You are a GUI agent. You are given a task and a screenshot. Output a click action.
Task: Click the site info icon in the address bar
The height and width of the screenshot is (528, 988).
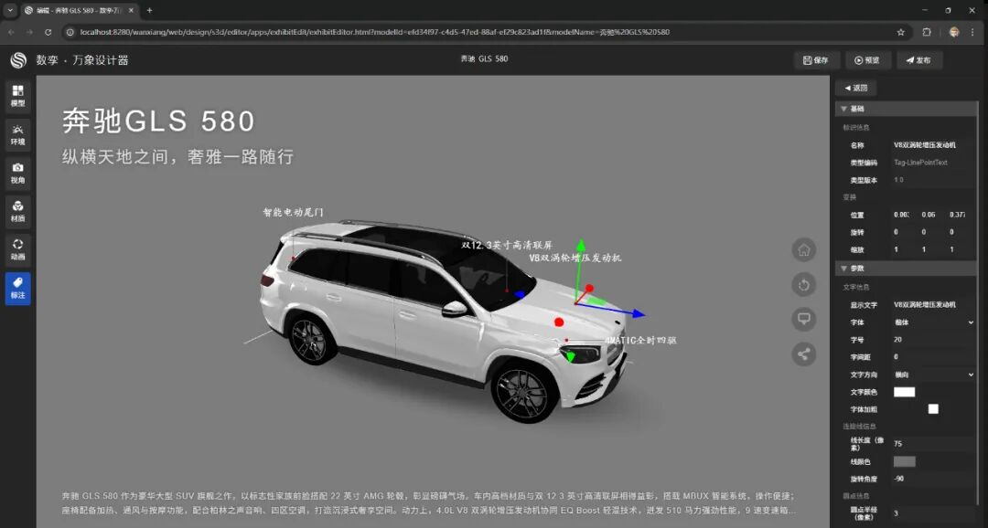pos(70,32)
